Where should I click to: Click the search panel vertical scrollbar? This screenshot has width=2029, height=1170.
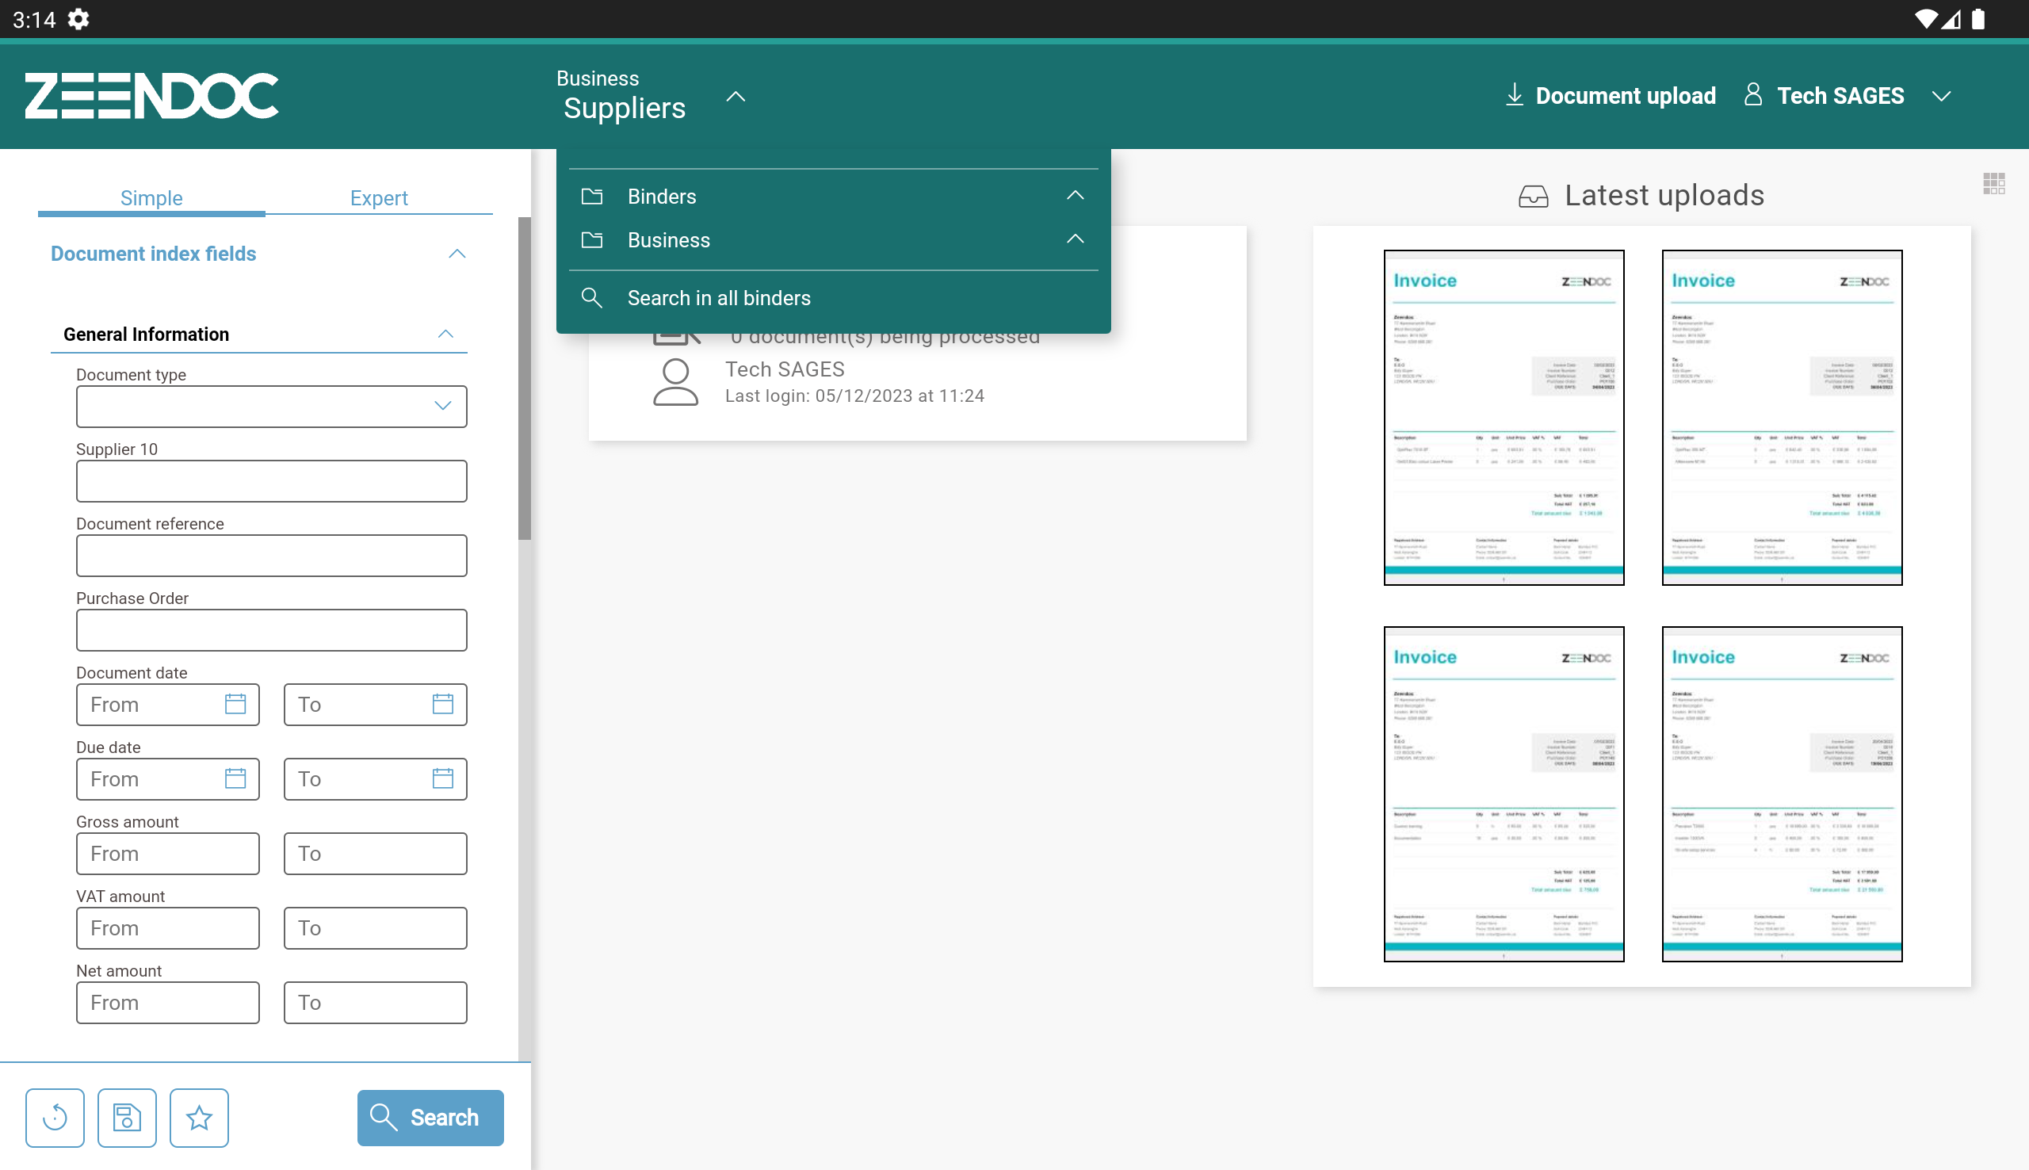pyautogui.click(x=525, y=377)
